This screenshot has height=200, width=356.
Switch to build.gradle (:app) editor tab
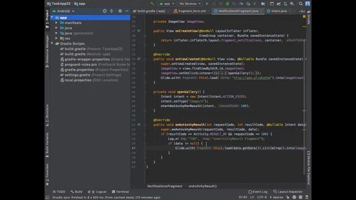pos(151,11)
